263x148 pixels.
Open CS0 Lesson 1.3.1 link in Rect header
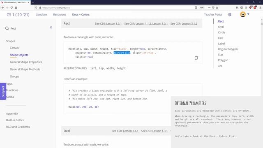[x=114, y=24]
